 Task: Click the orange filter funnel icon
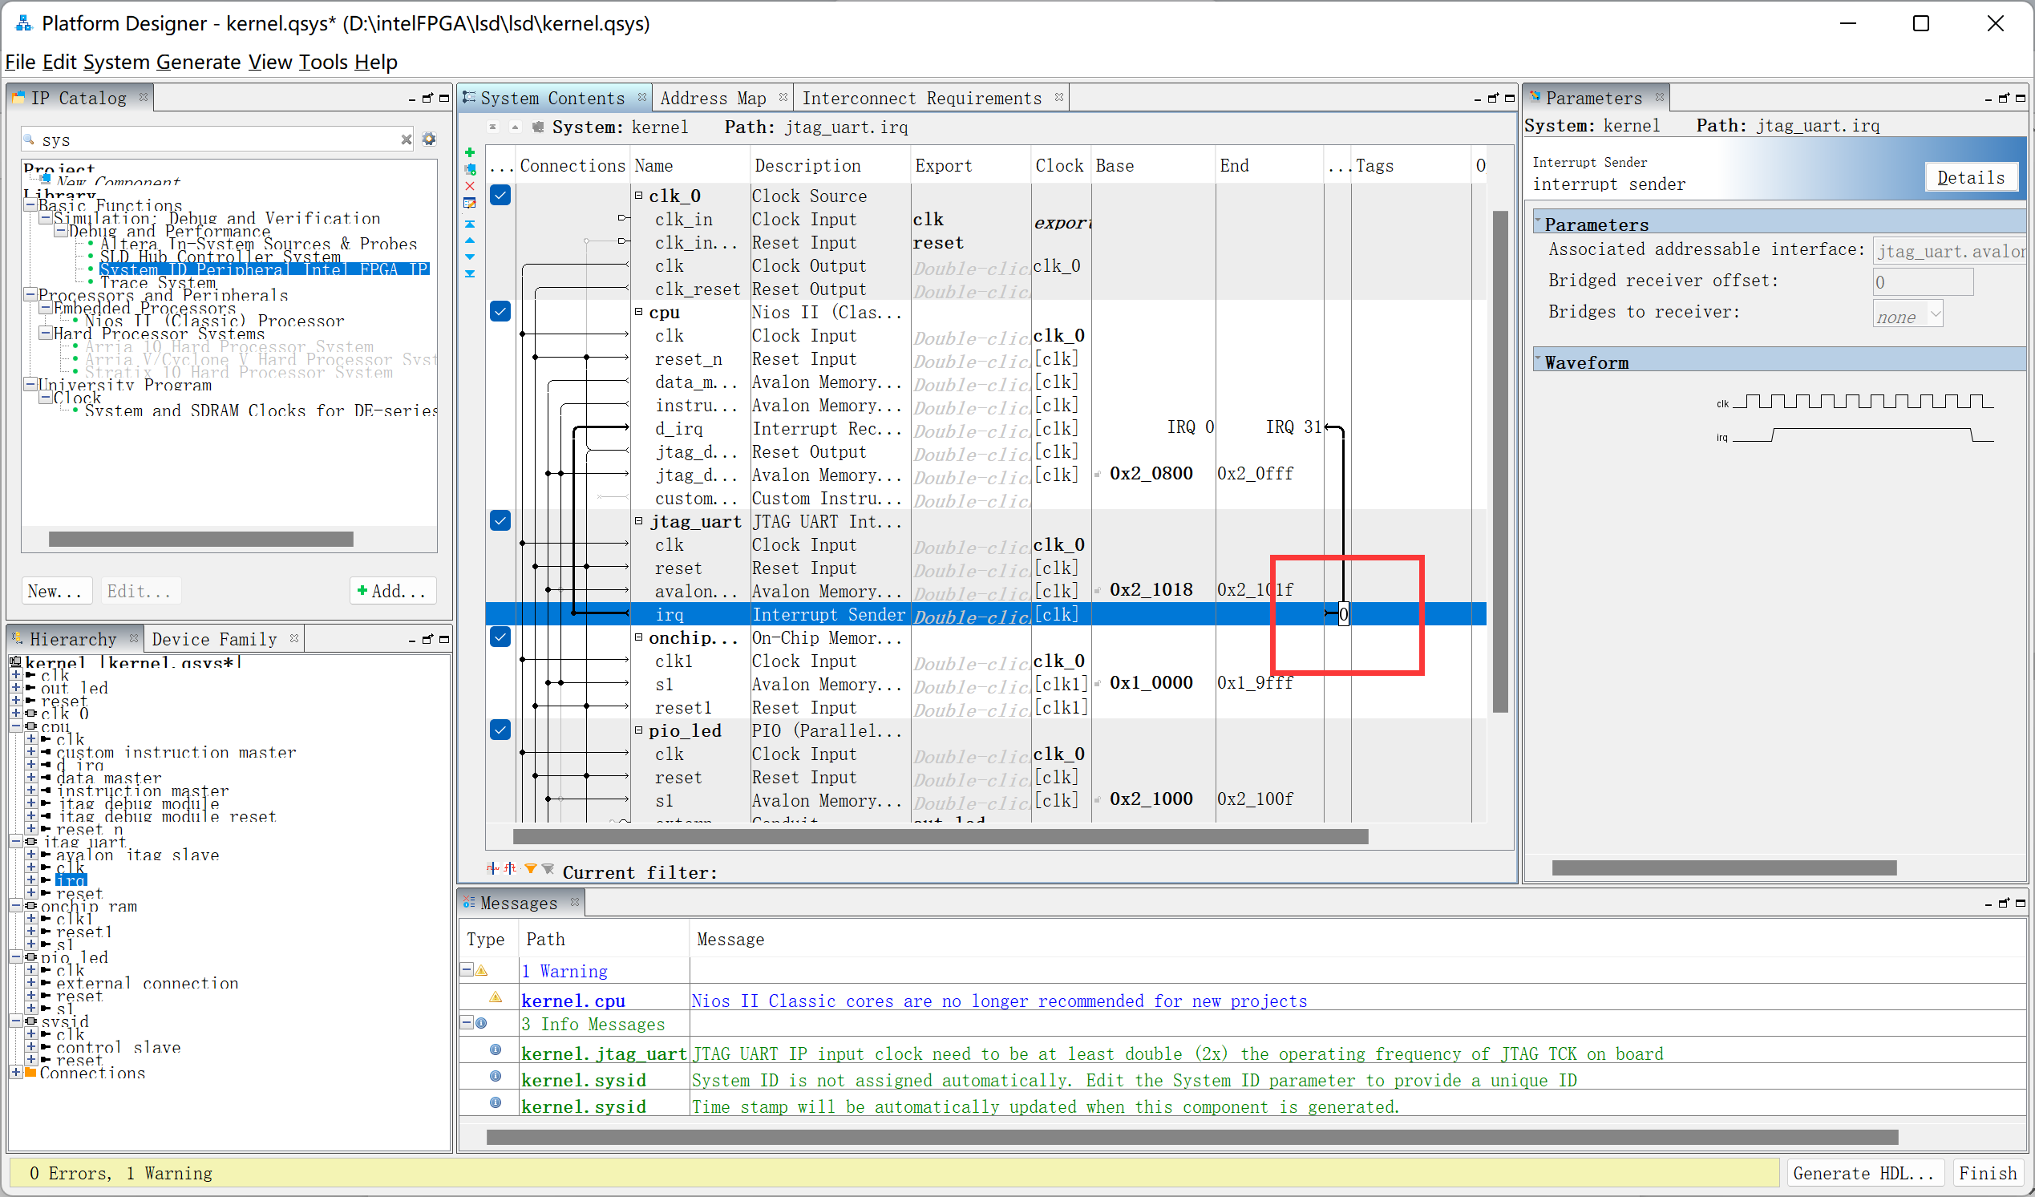[531, 869]
